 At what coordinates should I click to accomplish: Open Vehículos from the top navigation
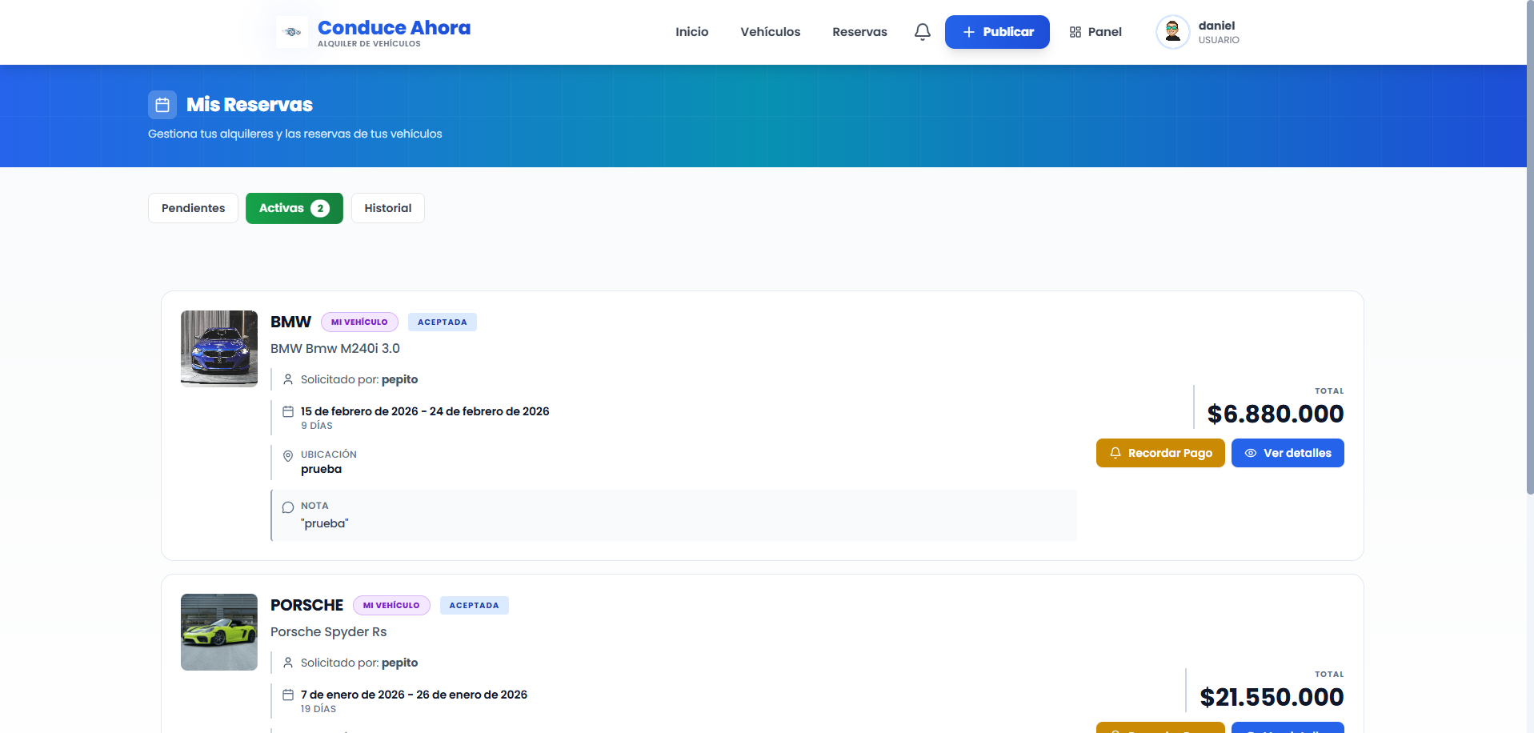tap(770, 32)
